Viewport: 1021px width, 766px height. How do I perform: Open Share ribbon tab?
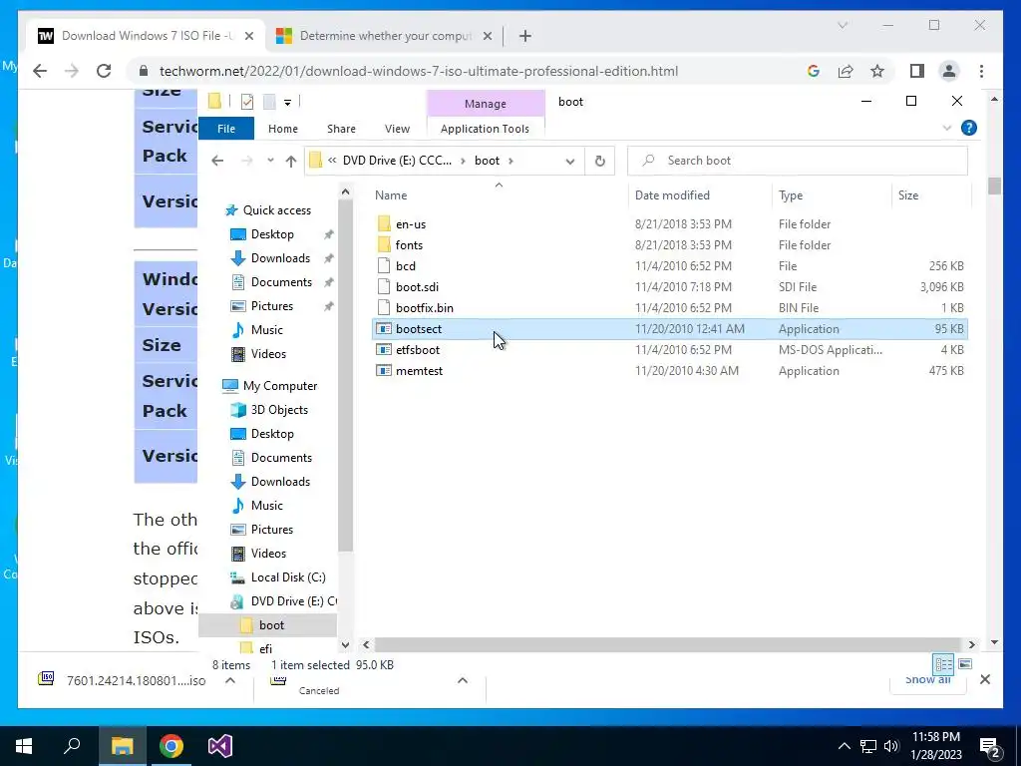coord(341,129)
